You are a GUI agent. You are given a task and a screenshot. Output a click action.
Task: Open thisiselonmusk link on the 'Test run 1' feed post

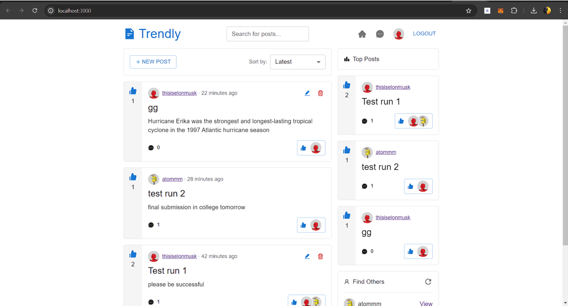click(179, 256)
